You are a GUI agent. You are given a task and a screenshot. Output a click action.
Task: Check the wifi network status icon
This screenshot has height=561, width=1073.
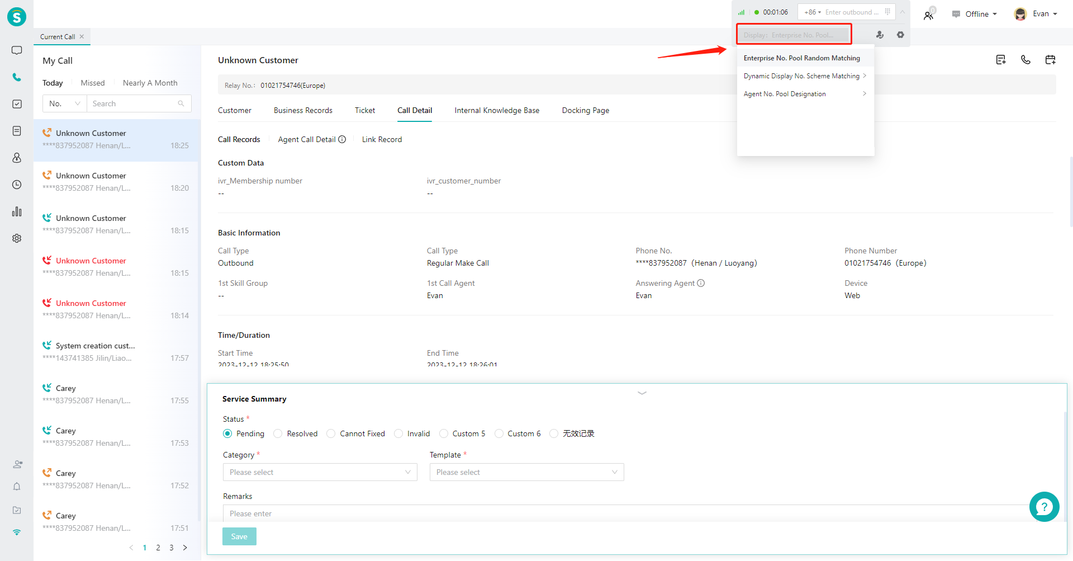pyautogui.click(x=17, y=532)
